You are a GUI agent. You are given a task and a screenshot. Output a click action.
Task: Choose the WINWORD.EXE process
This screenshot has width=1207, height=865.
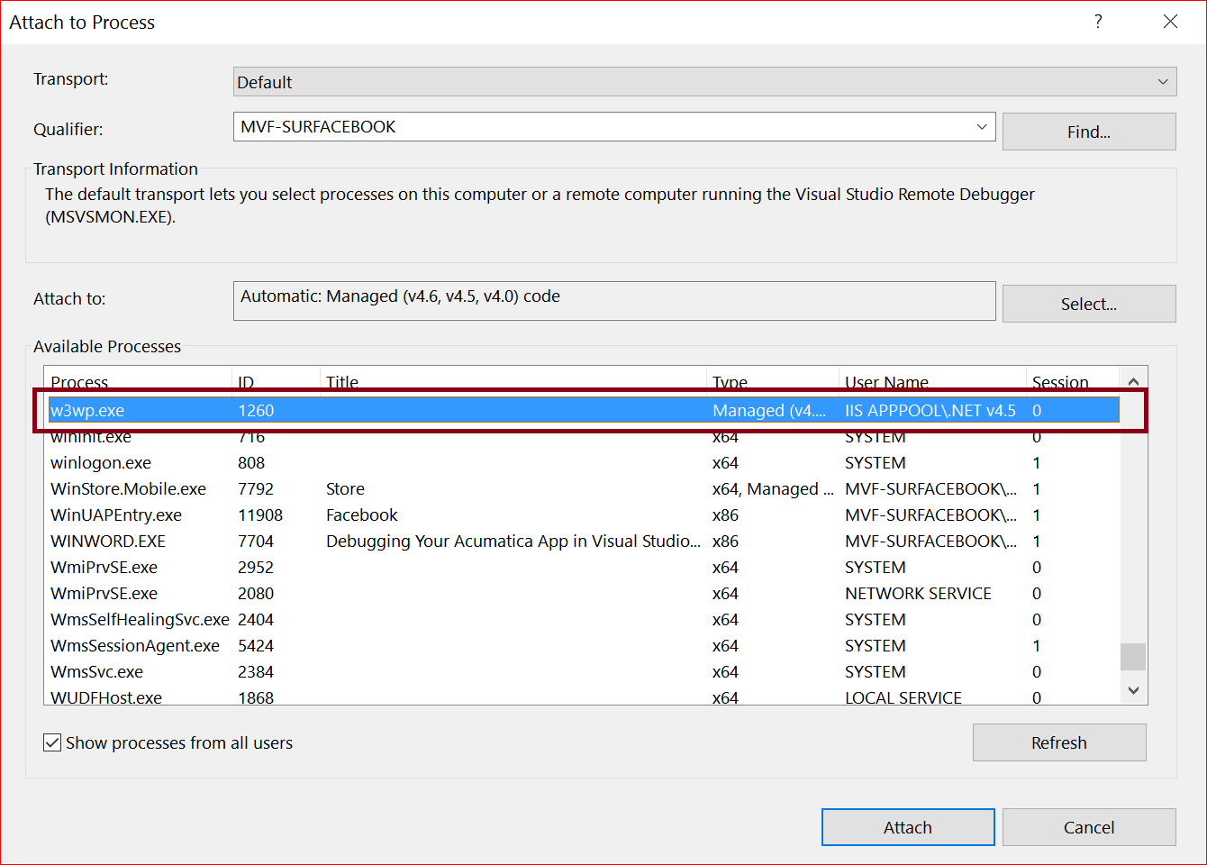point(108,542)
